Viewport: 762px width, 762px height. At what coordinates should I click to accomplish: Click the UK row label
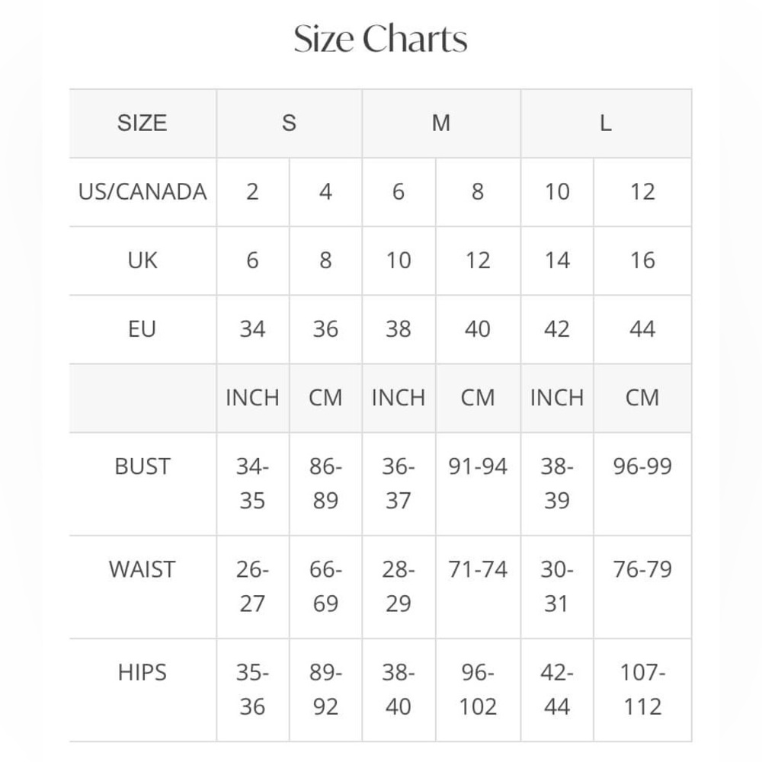point(142,260)
